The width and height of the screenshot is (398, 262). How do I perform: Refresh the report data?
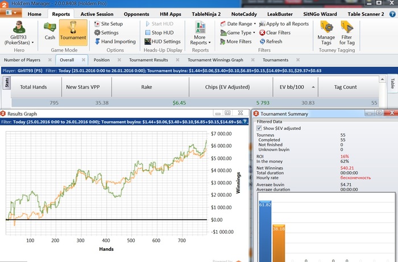click(x=271, y=41)
